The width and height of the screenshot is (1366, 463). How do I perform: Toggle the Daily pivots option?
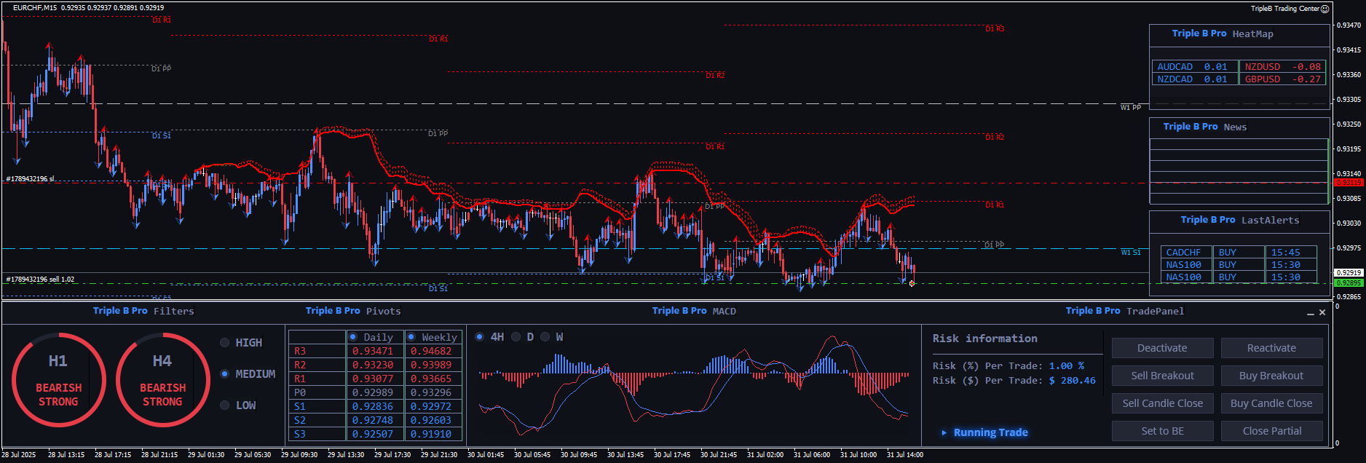pos(353,337)
